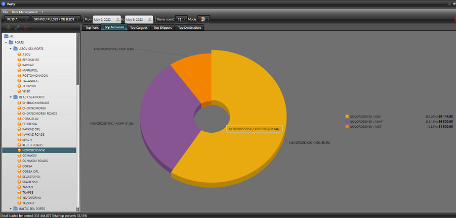Click the orange port icon beside AZOV
Screen dimensions: 456x218
tap(19, 54)
